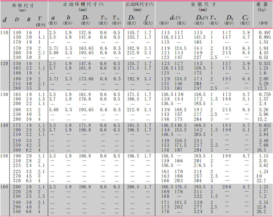The height and width of the screenshot is (217, 273).
Task: Click weight value 0.537
Action: click(x=265, y=64)
